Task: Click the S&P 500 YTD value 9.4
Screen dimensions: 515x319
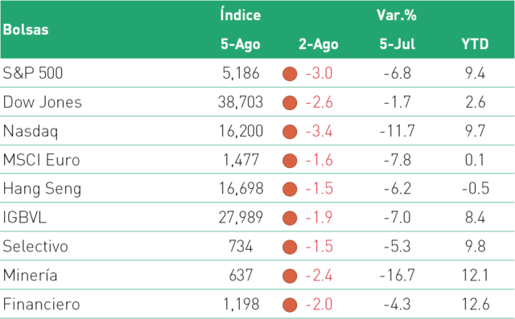Action: (475, 73)
